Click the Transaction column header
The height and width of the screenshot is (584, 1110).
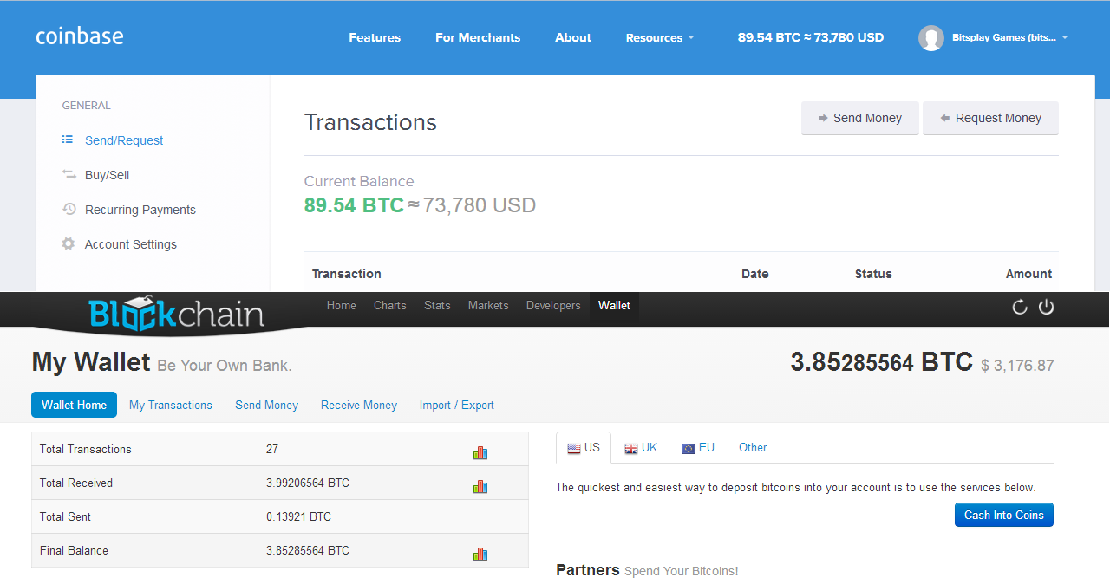point(347,274)
